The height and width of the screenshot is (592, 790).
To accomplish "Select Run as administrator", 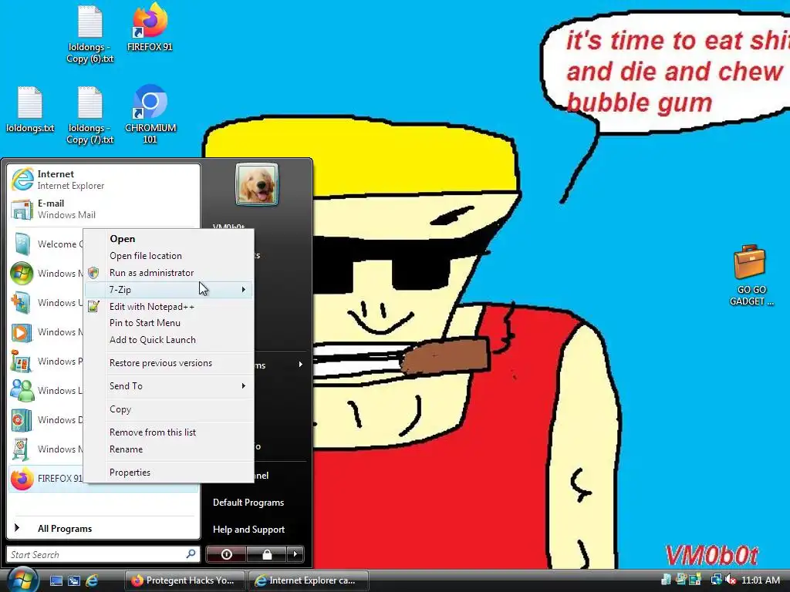I will point(169,273).
